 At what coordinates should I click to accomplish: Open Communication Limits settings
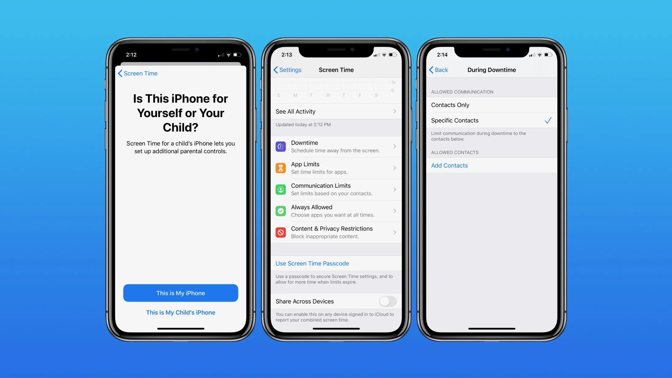tap(336, 189)
